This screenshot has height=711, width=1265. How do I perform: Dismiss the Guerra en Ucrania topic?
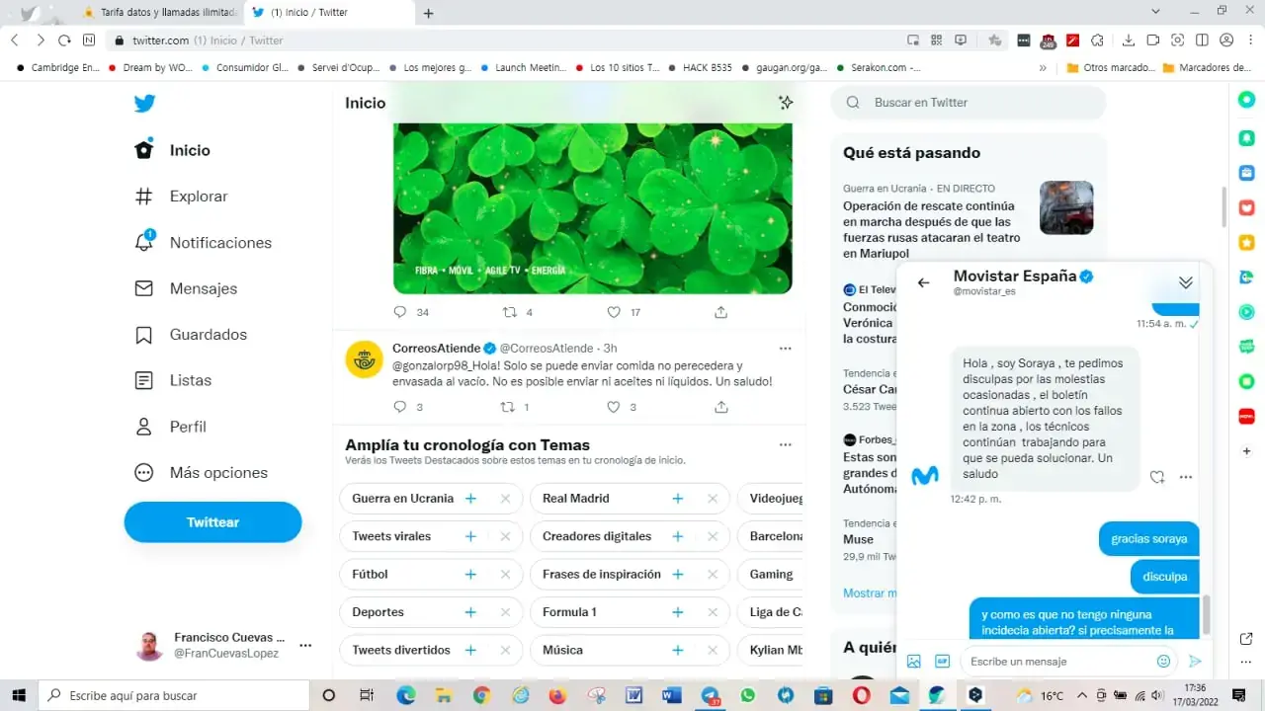(506, 499)
